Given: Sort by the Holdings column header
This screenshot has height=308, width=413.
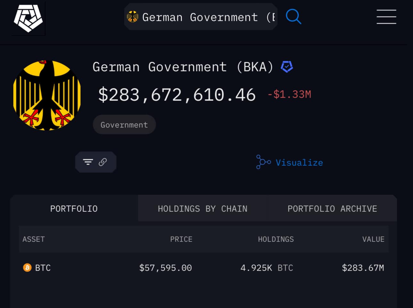Looking at the screenshot, I should pos(276,239).
